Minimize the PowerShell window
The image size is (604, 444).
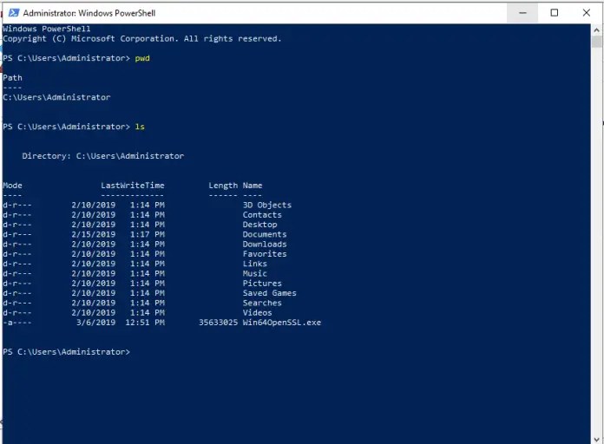pos(522,13)
